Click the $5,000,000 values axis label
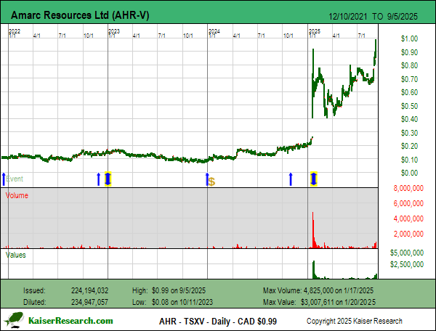This screenshot has width=436, height=331. [407, 253]
